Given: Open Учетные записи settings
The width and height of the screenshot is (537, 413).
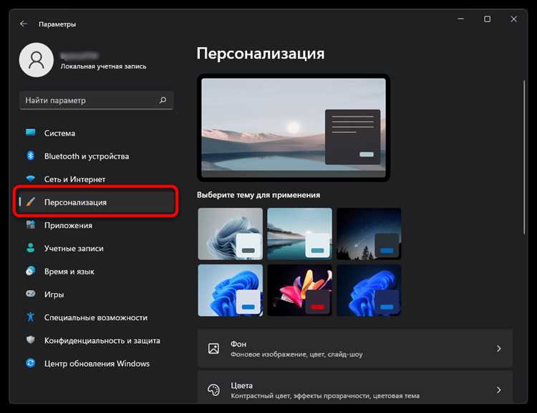Looking at the screenshot, I should 96,248.
